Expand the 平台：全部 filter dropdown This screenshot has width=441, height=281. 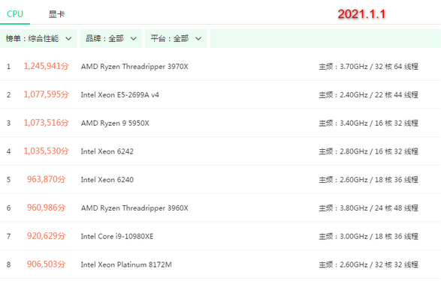pyautogui.click(x=176, y=38)
